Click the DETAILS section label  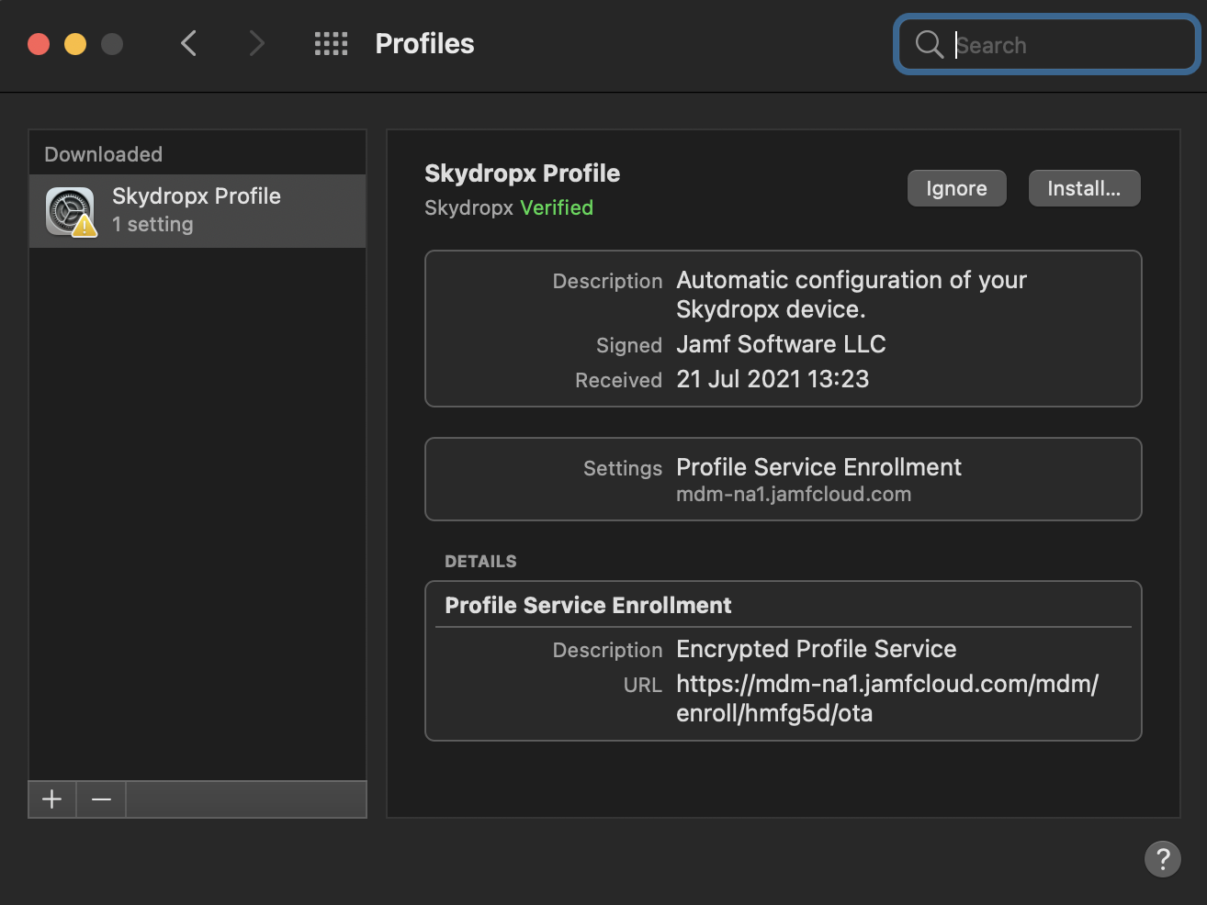[x=480, y=561]
